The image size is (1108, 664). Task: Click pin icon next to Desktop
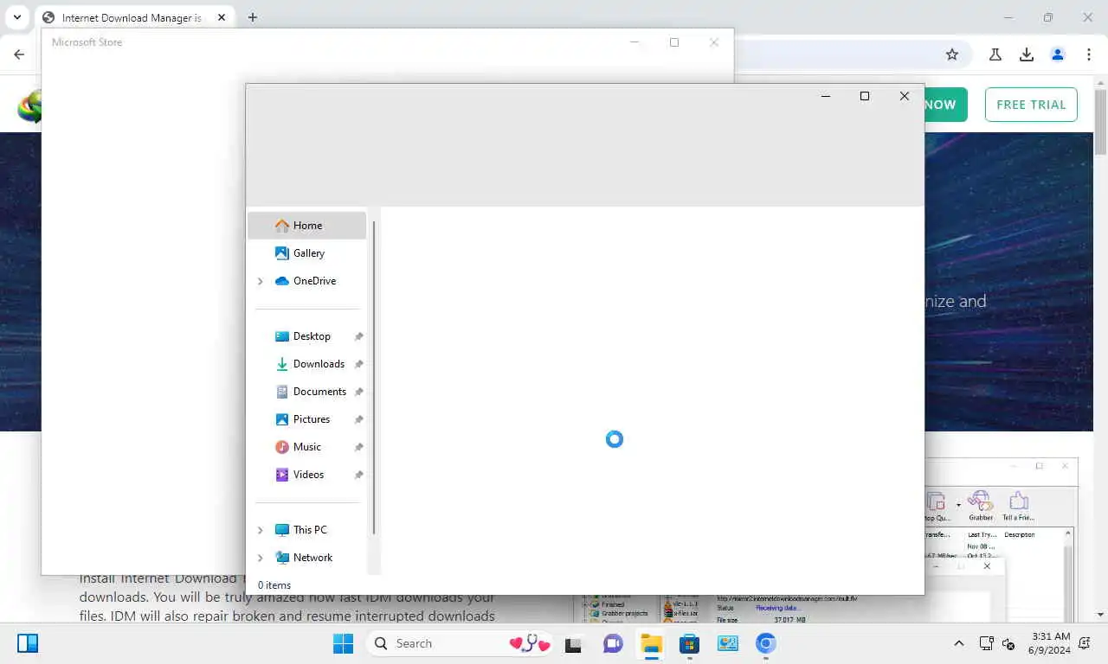(358, 336)
